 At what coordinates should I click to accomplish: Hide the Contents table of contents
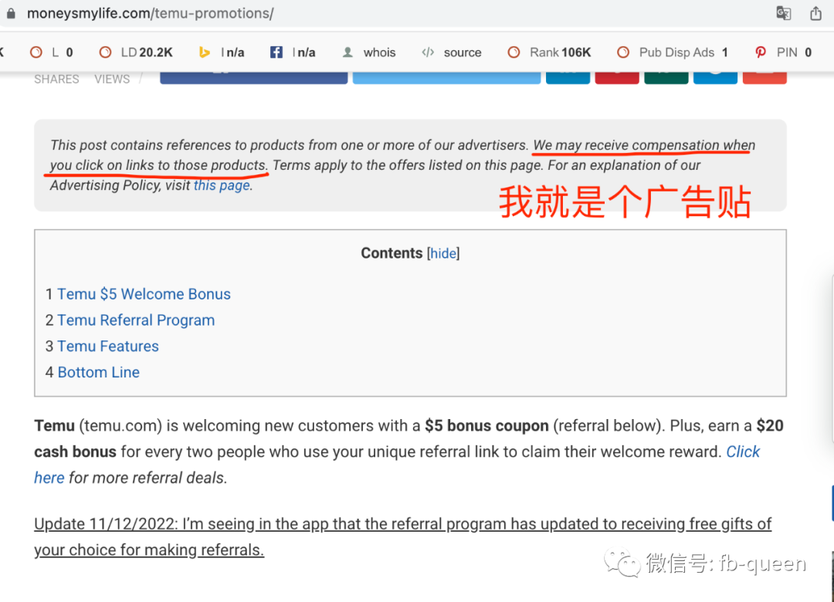pyautogui.click(x=443, y=253)
